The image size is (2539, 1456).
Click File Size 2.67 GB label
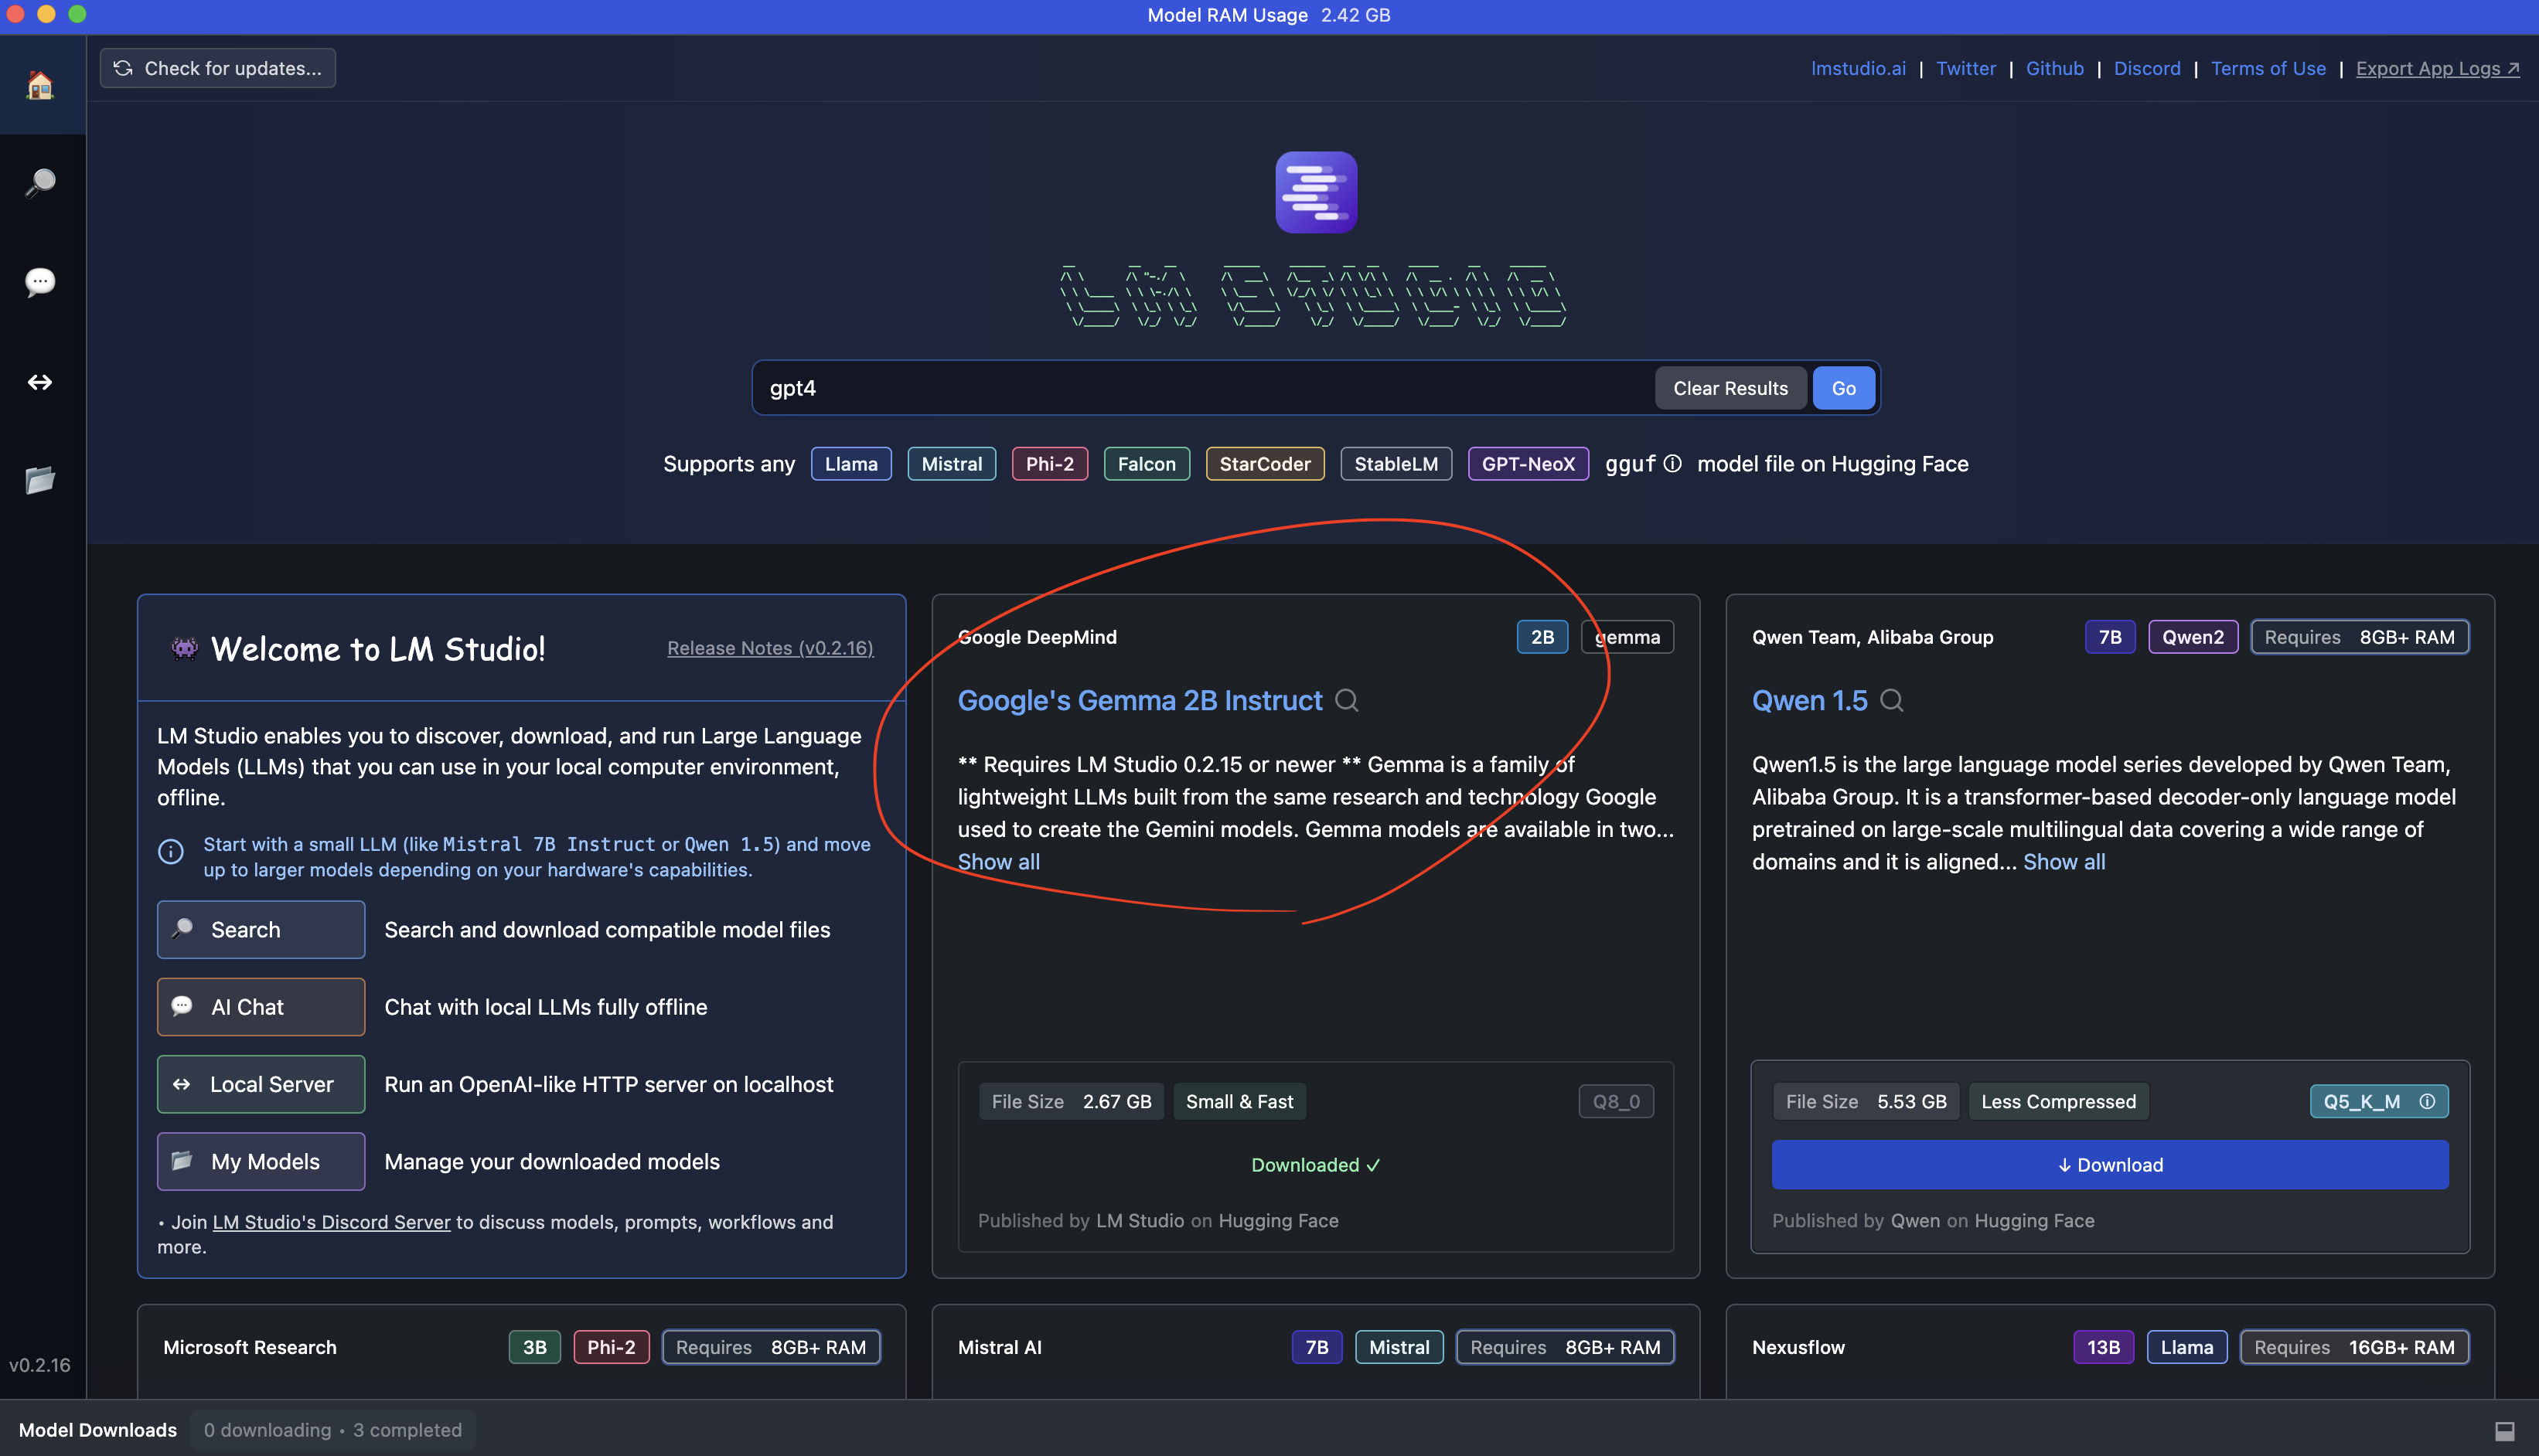click(1072, 1101)
